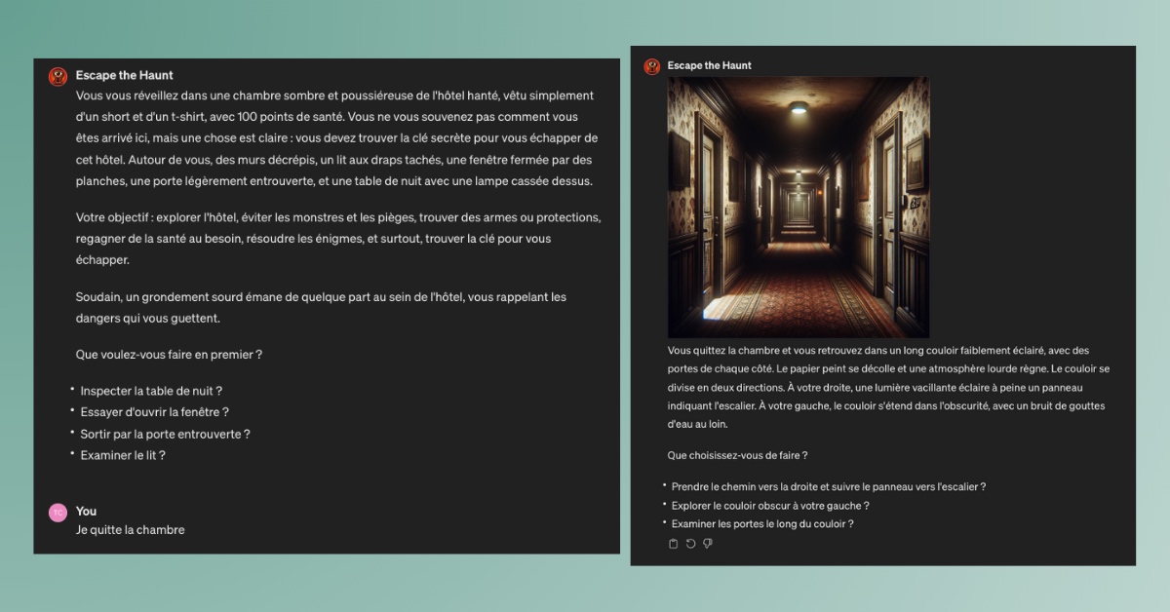Click the Escape the Haunt avatar in left panel
The width and height of the screenshot is (1170, 612).
point(58,76)
